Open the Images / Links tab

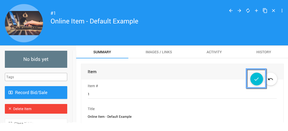click(x=159, y=52)
